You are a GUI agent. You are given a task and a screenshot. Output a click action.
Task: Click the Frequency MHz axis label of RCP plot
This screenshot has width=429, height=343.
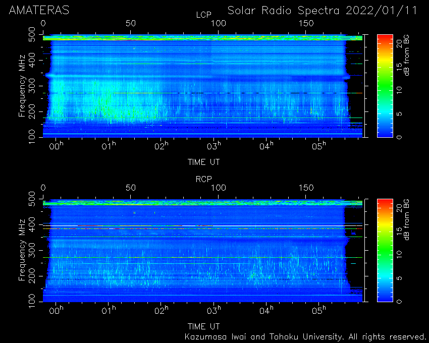tap(22, 250)
